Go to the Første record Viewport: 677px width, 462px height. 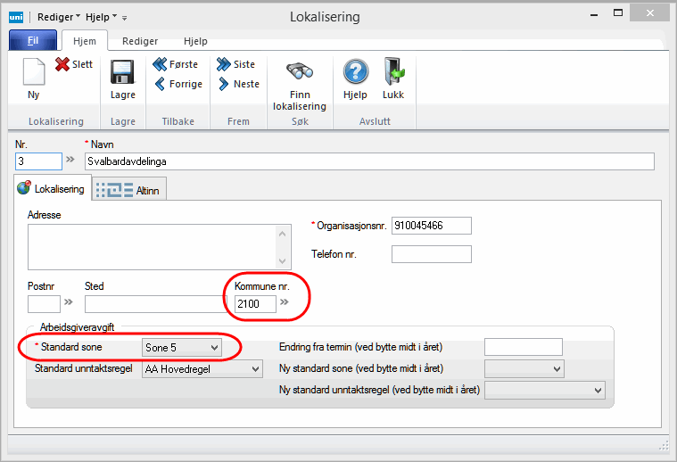pyautogui.click(x=161, y=64)
